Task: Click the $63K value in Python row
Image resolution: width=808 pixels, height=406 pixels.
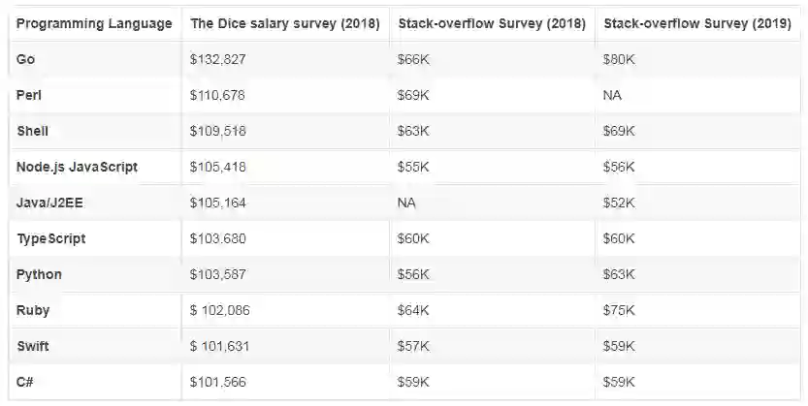Action: (619, 274)
